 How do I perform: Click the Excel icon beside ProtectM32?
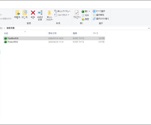point(5,42)
